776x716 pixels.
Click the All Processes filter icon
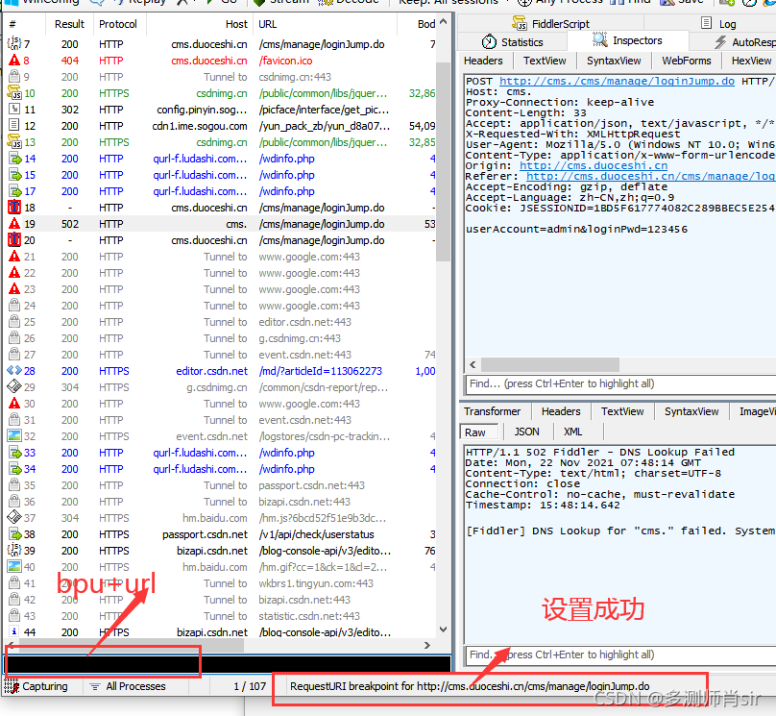pyautogui.click(x=94, y=686)
